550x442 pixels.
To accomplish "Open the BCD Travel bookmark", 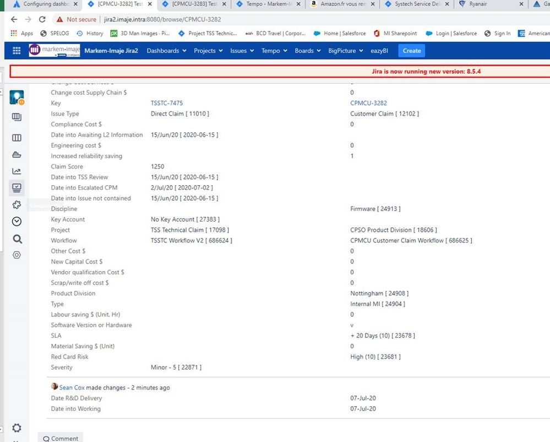I will 275,34.
